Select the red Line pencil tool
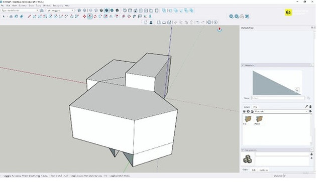Screen dimensions: 321x182 (29, 17)
